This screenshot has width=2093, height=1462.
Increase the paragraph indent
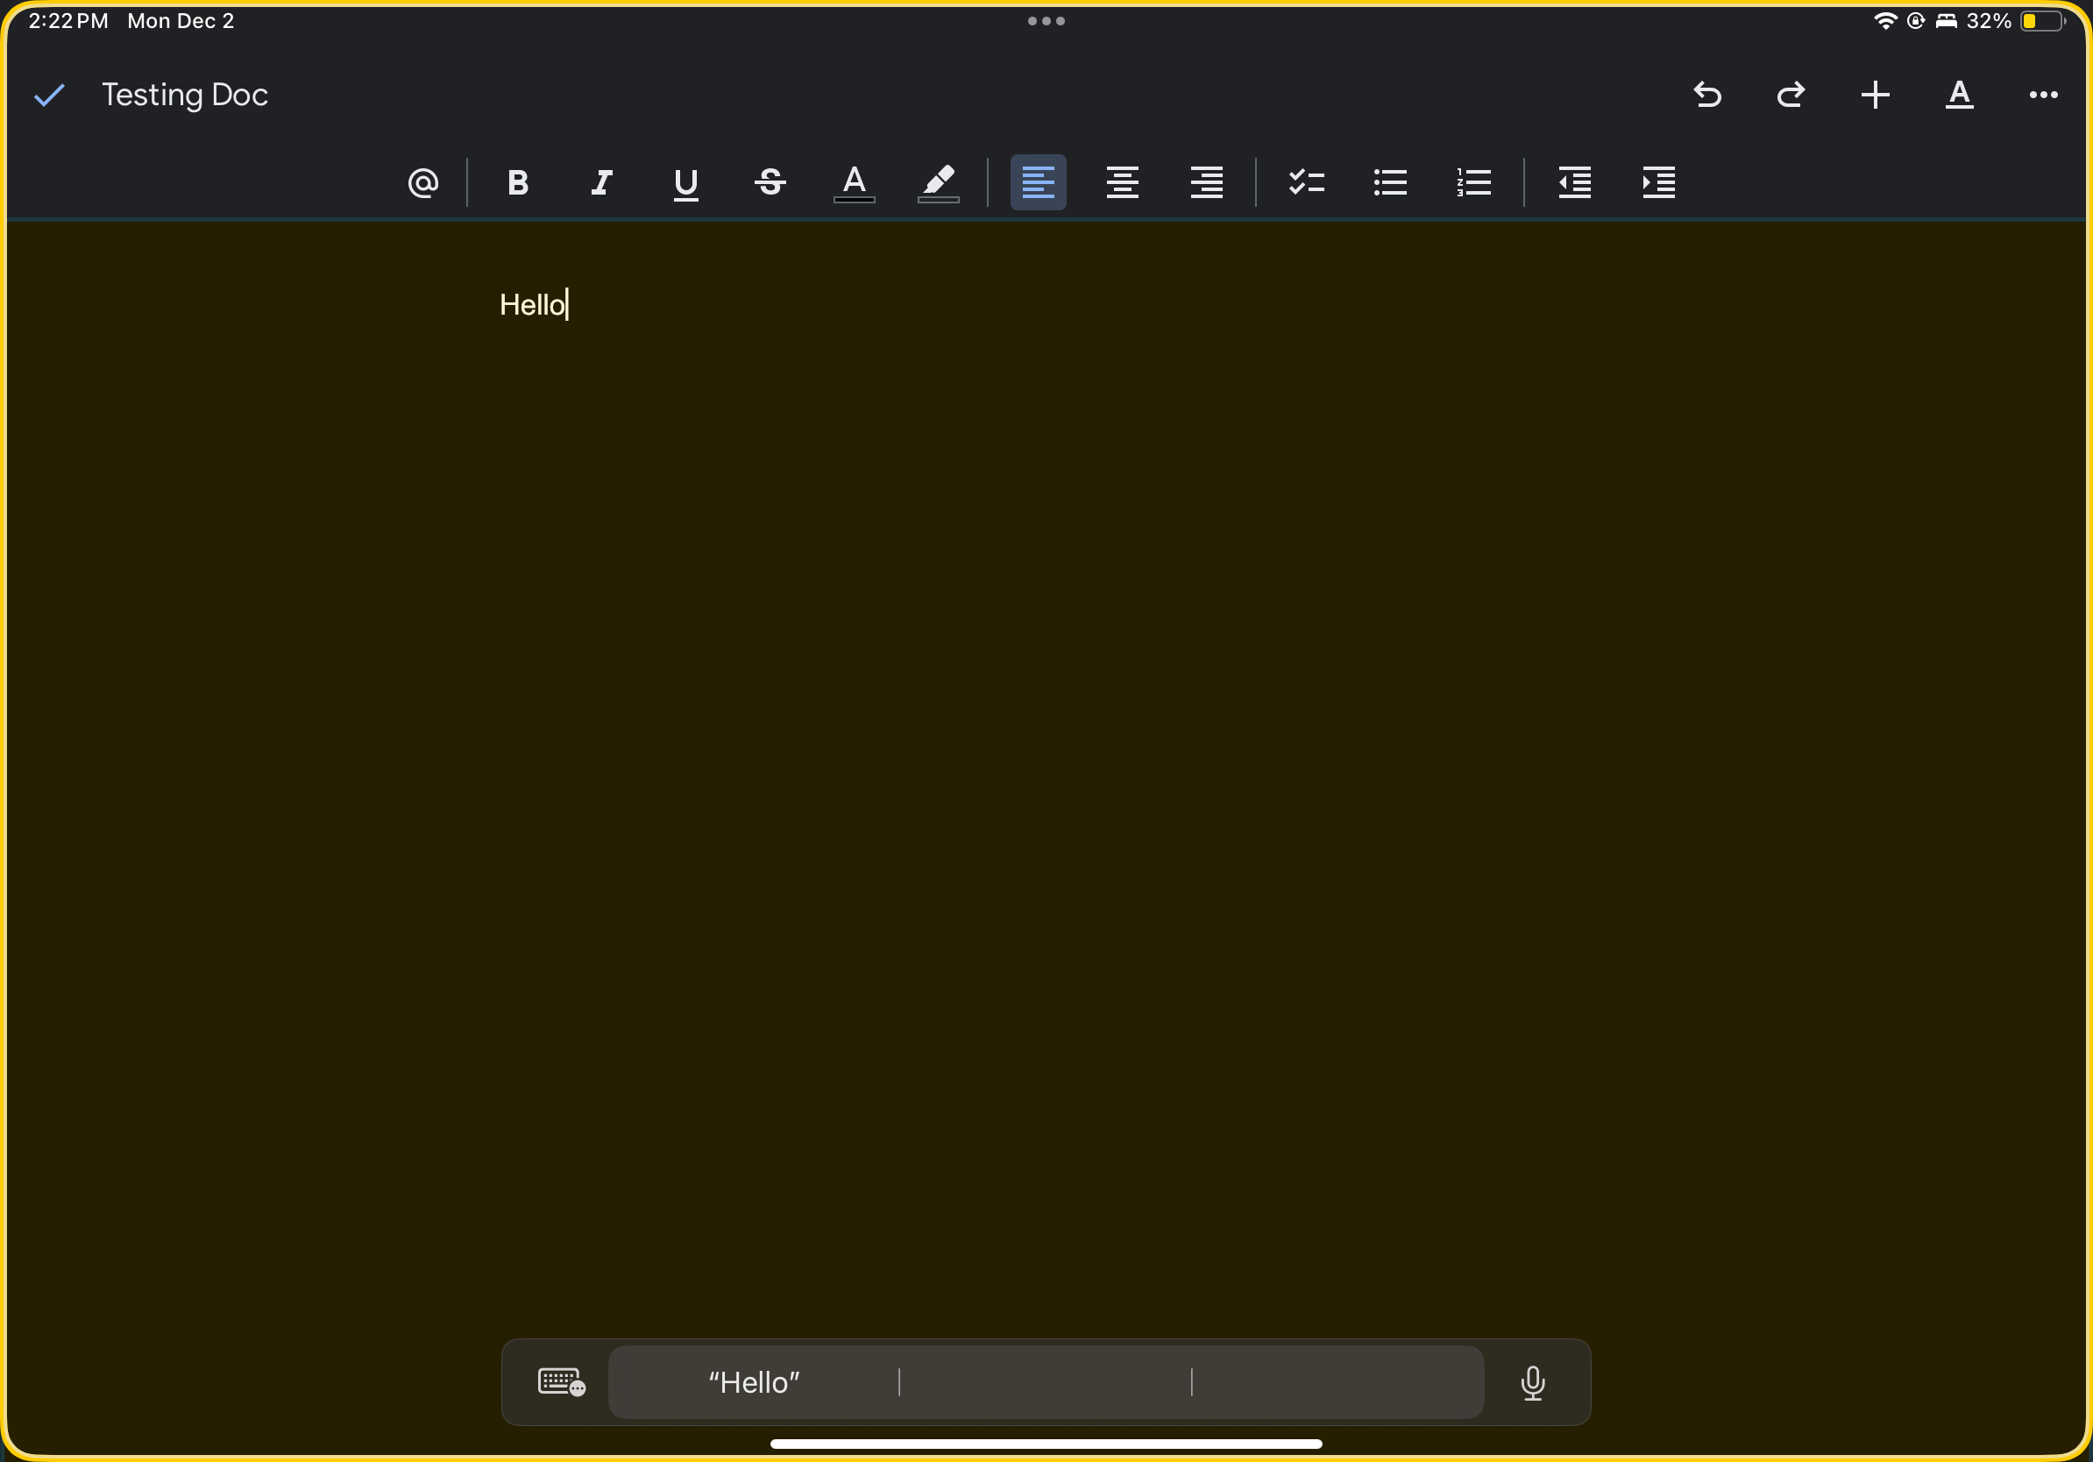1657,182
